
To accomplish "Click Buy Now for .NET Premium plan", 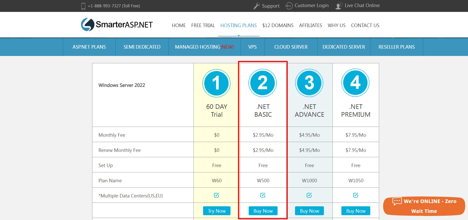I will [356, 211].
